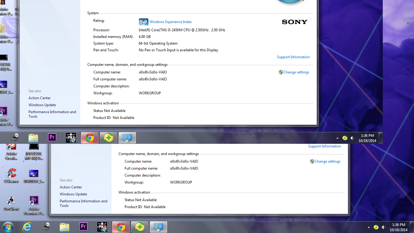Open Windows Explorer folder in bottom taskbar
The width and height of the screenshot is (414, 233).
65,227
